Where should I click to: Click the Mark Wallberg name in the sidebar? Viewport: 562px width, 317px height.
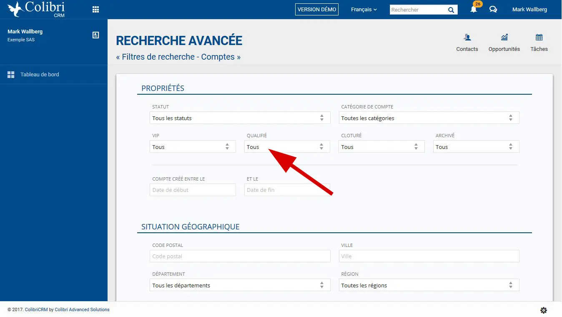tap(25, 32)
